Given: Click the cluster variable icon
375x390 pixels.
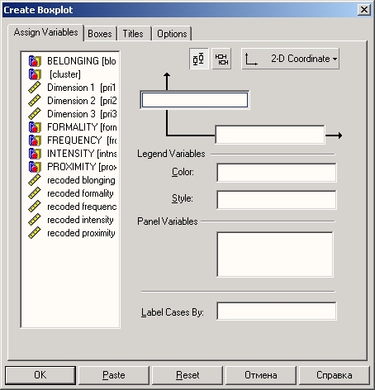Looking at the screenshot, I should coord(35,74).
